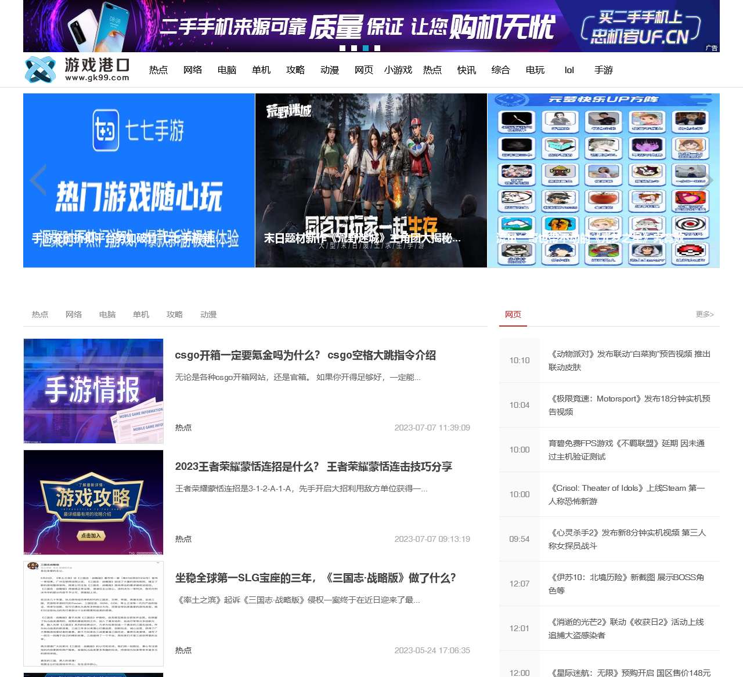Screen dimensions: 743x677
Task: Select the 网页 sidebar tab
Action: (x=513, y=314)
